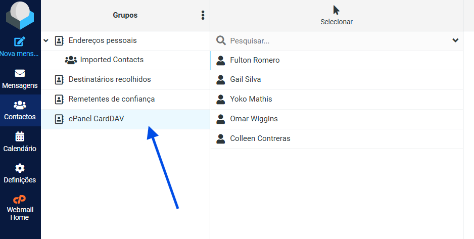Image resolution: width=474 pixels, height=239 pixels.
Task: Return to cPanel Webmail Home
Action: 20,207
